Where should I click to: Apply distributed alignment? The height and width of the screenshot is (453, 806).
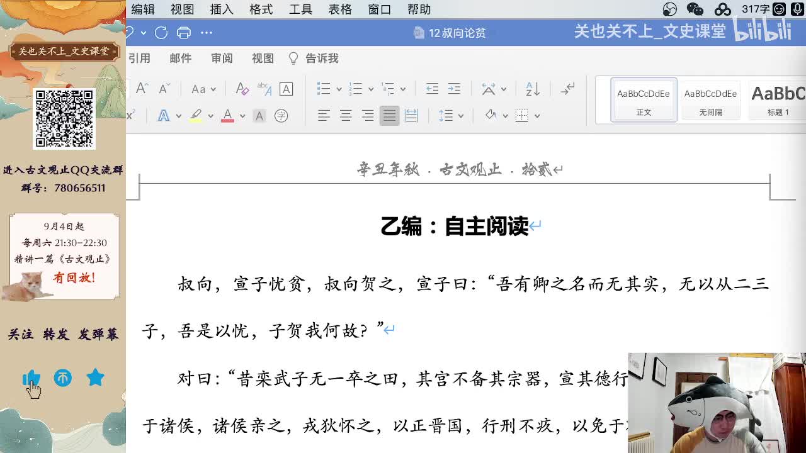pyautogui.click(x=411, y=116)
